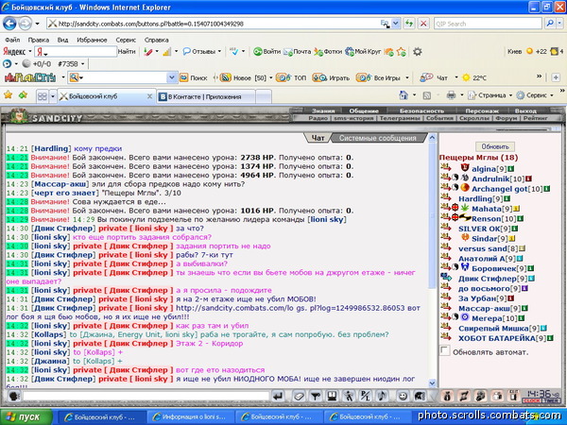
Task: Open the smiley emoticons icon
Action: tap(403, 397)
